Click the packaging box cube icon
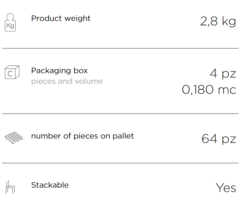The image size is (243, 207). tap(12, 72)
